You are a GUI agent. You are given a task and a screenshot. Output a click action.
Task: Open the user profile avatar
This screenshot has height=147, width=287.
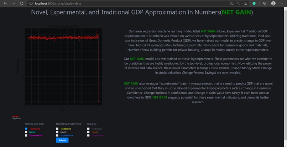click(273, 4)
